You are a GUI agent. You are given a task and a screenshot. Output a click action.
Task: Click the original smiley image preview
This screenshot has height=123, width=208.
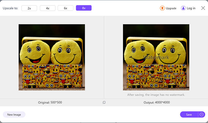coord(52,57)
